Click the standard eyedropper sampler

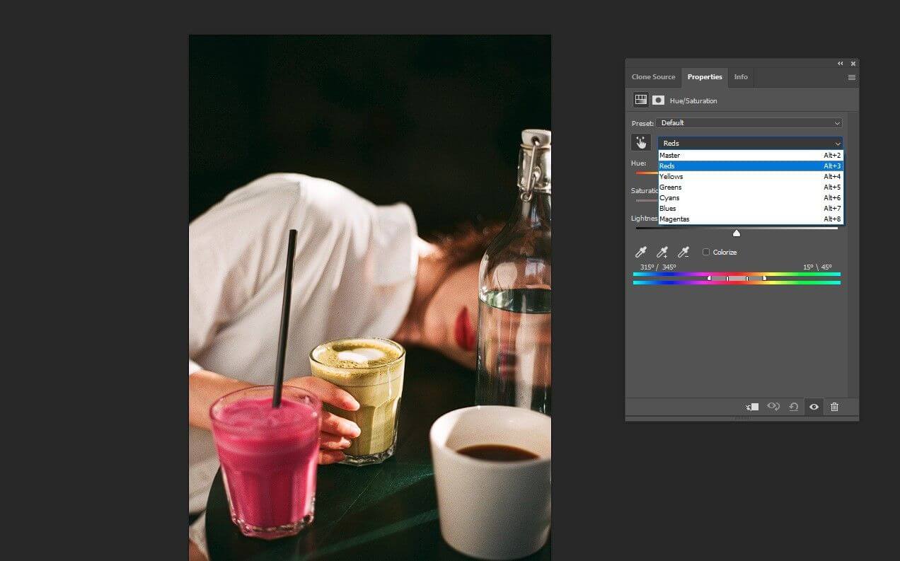(641, 251)
